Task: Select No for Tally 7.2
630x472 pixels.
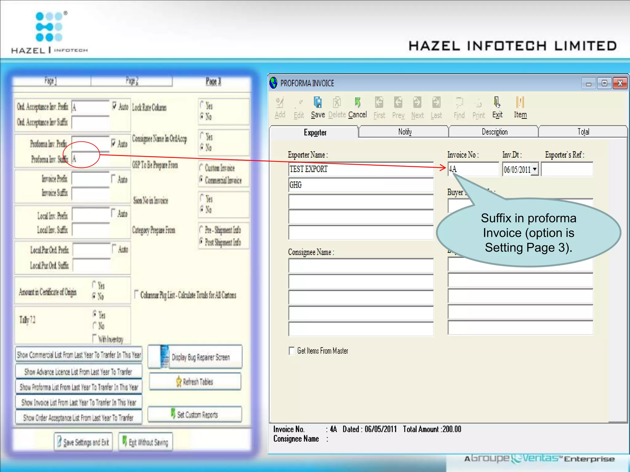Action: (95, 325)
